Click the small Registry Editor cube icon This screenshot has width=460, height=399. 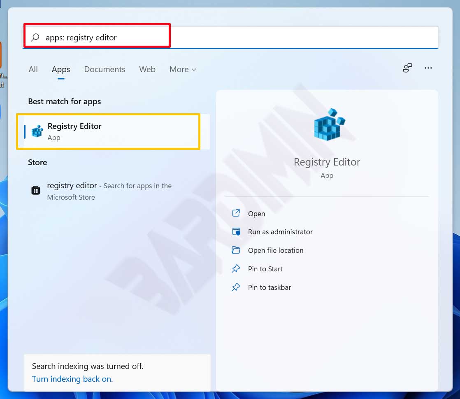click(x=37, y=131)
